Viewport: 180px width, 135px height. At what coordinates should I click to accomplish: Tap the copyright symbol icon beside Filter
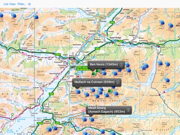[30, 4]
